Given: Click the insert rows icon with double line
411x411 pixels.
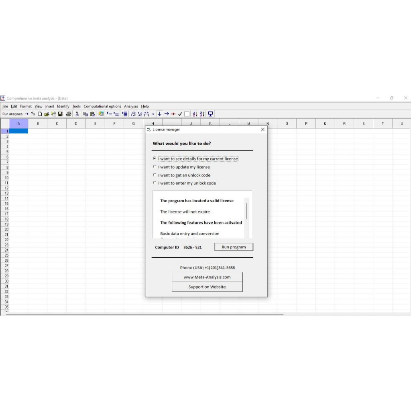Looking at the screenshot, I should [116, 114].
